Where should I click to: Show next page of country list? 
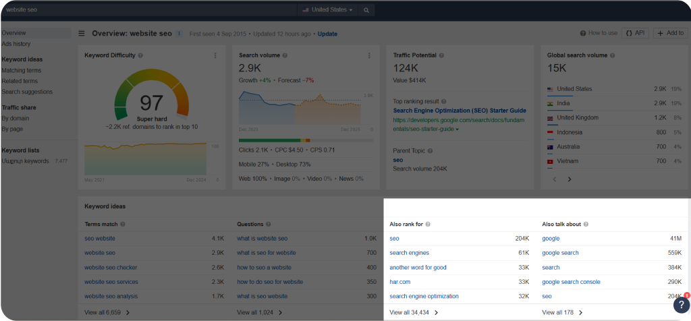point(570,179)
